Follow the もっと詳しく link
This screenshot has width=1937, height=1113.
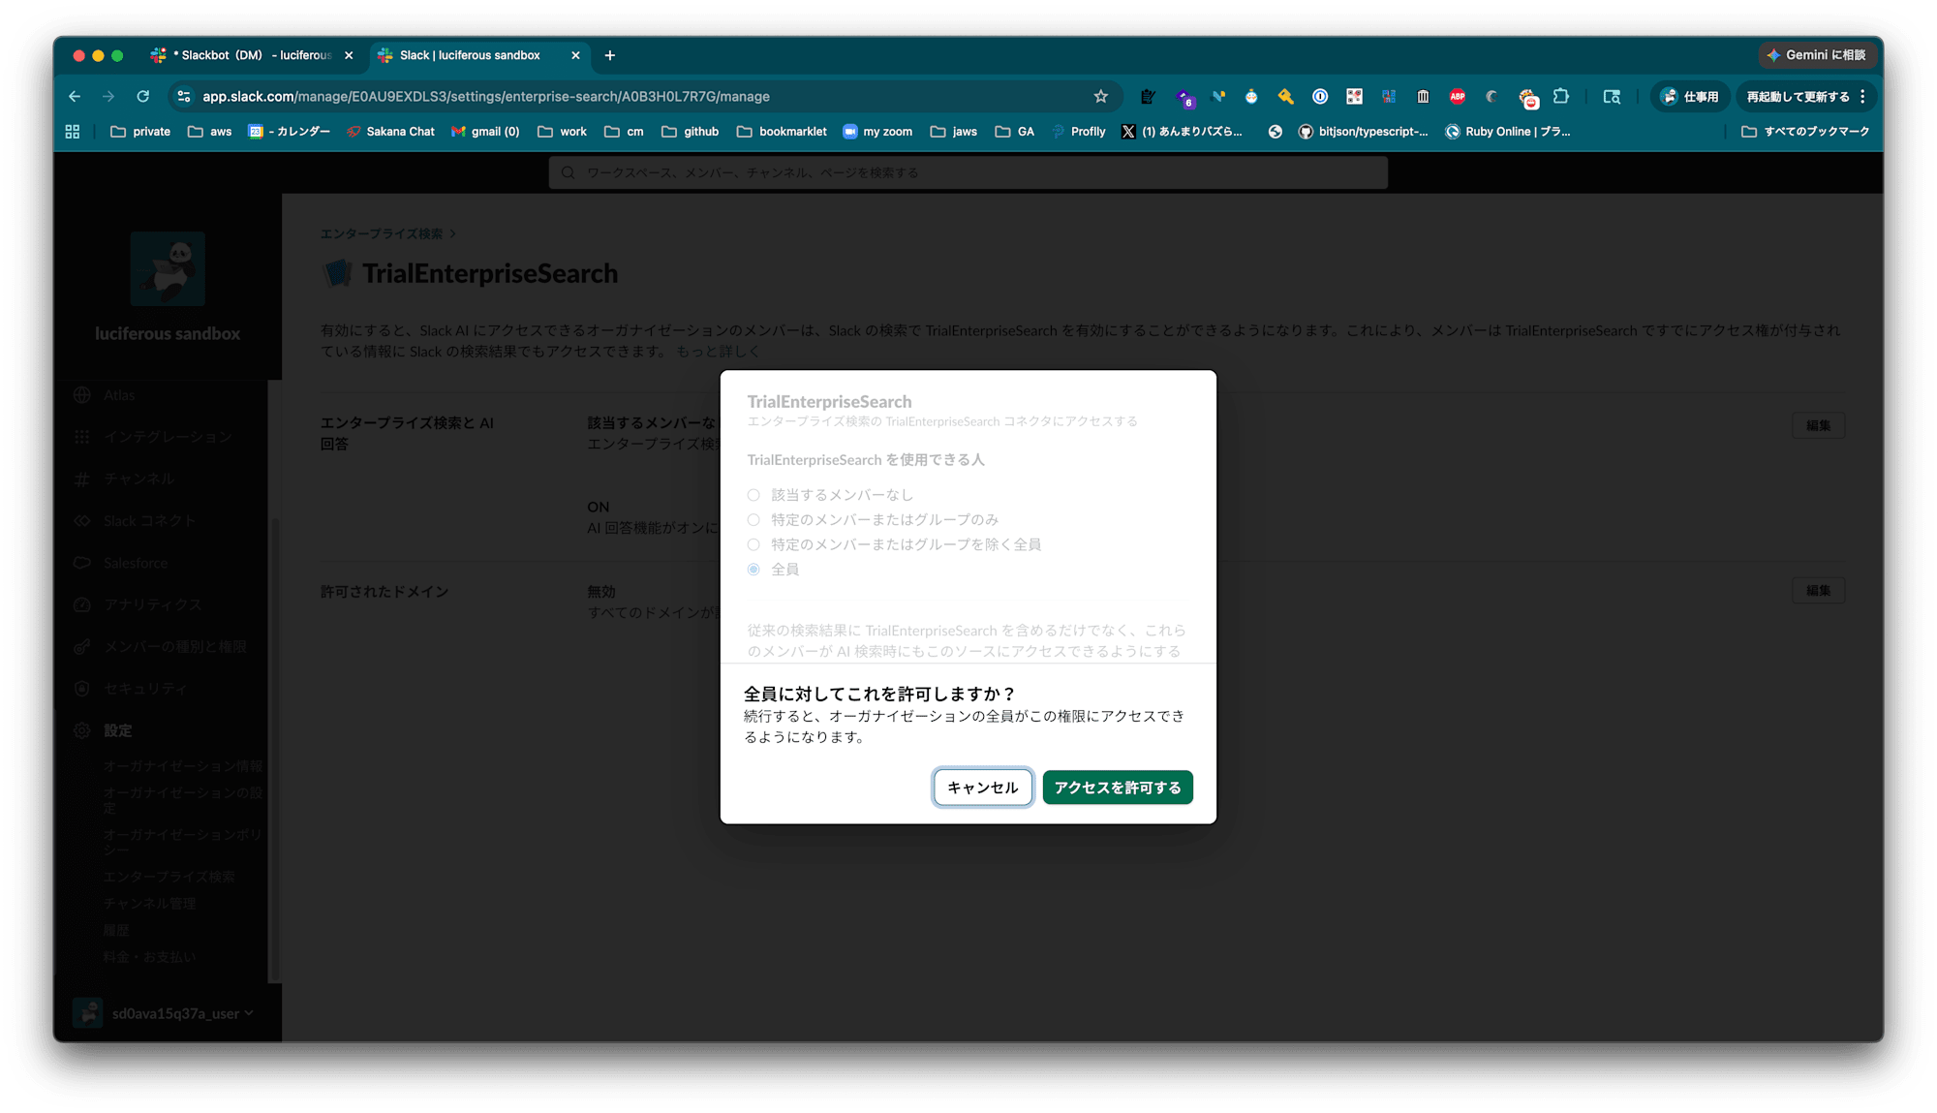pyautogui.click(x=718, y=352)
